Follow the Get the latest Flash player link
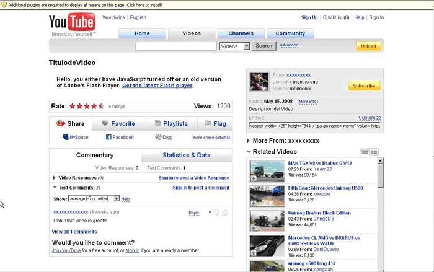Screen dimensions: 434x272 tap(157, 86)
